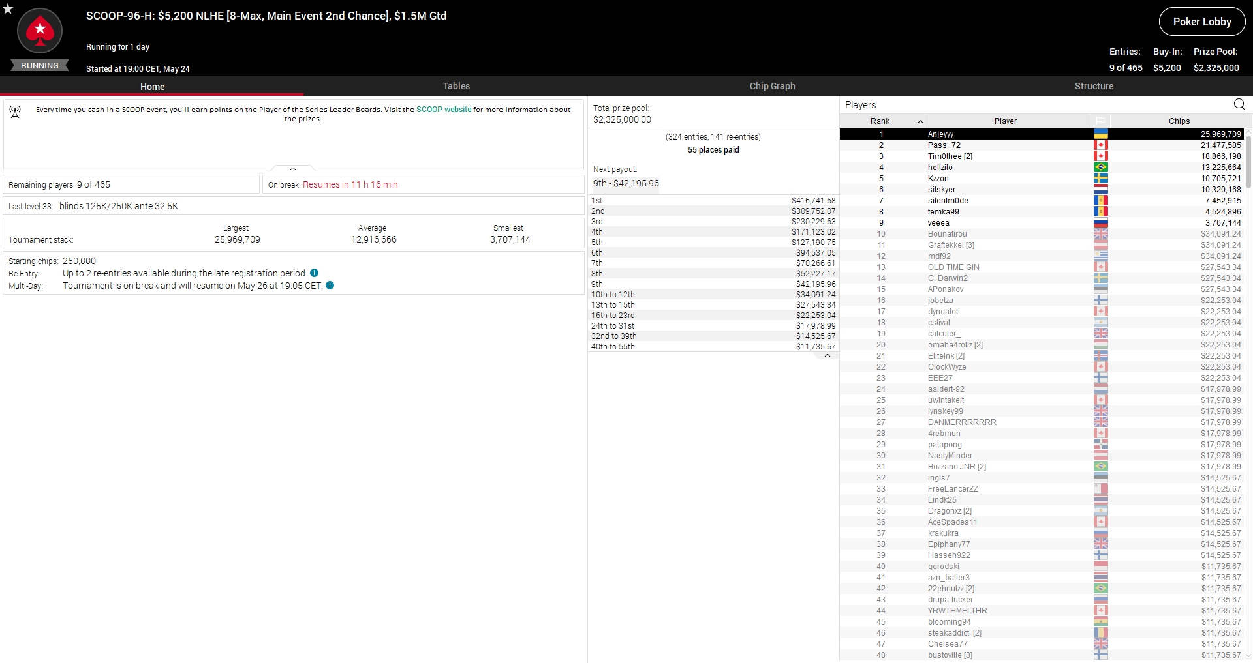Click the players list scrollbar

tap(1249, 163)
